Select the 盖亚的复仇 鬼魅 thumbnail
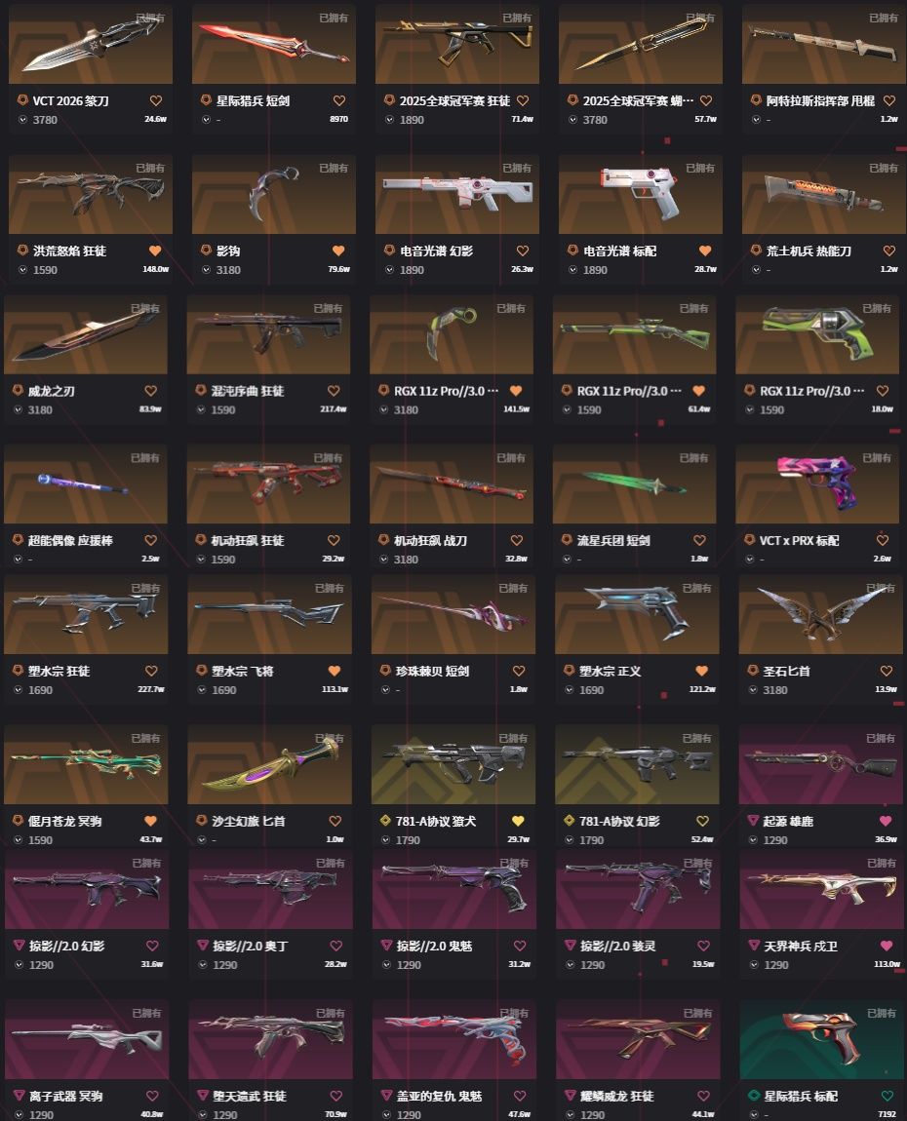The width and height of the screenshot is (907, 1121). click(454, 1039)
